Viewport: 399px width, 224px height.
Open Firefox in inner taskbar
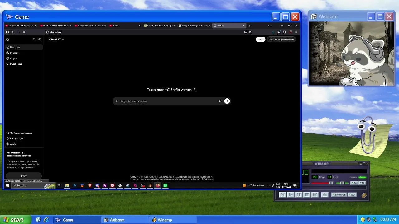pyautogui.click(x=158, y=185)
